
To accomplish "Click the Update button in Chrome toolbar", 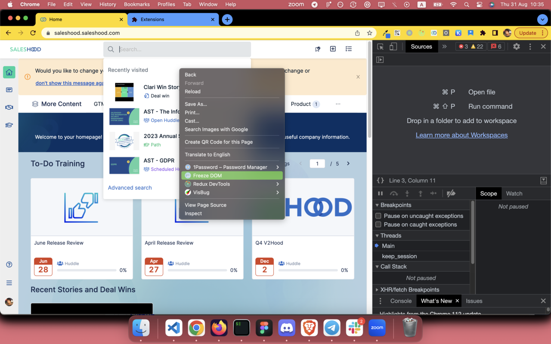I will coord(530,33).
